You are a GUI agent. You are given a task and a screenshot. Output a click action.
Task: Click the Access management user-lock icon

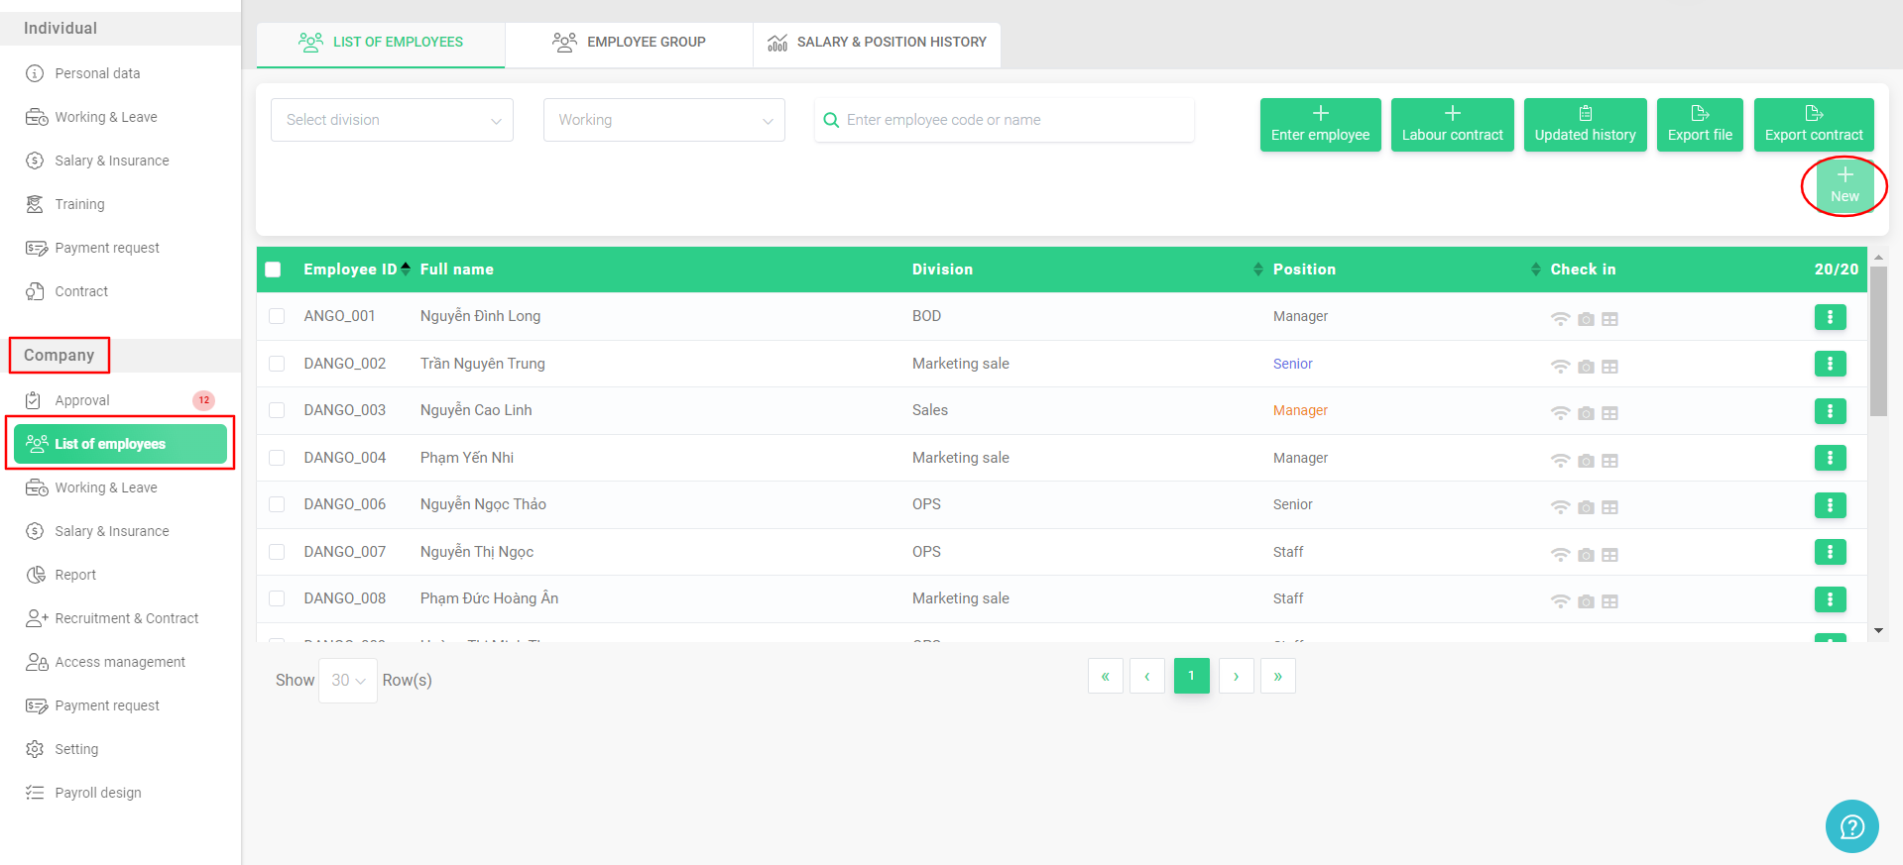pyautogui.click(x=37, y=662)
